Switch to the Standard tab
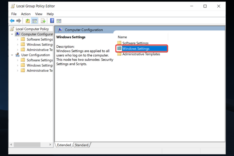This screenshot has height=156, width=234. tap(81, 145)
